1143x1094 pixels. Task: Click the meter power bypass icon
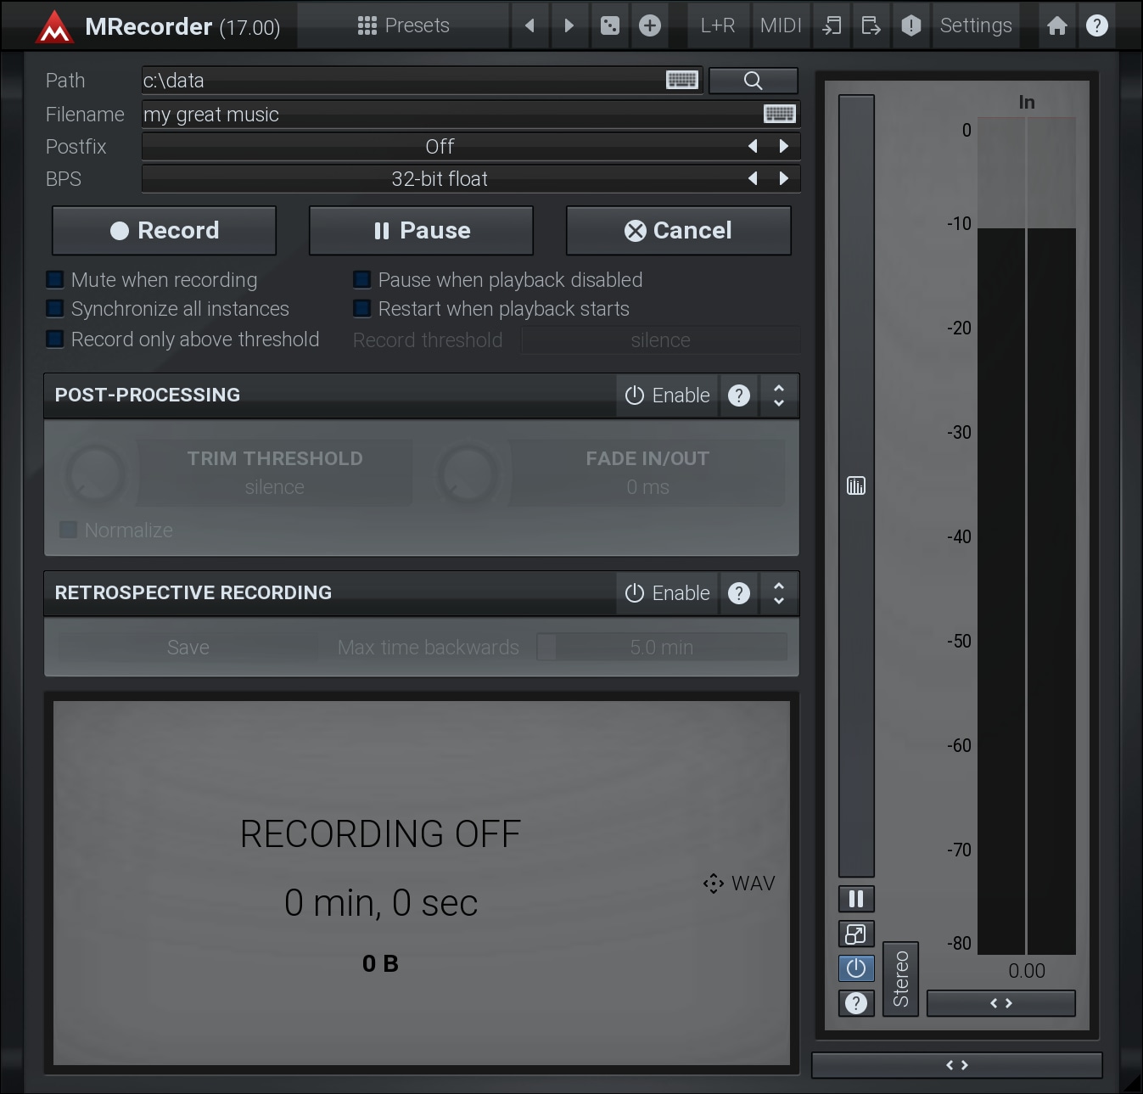pyautogui.click(x=856, y=968)
